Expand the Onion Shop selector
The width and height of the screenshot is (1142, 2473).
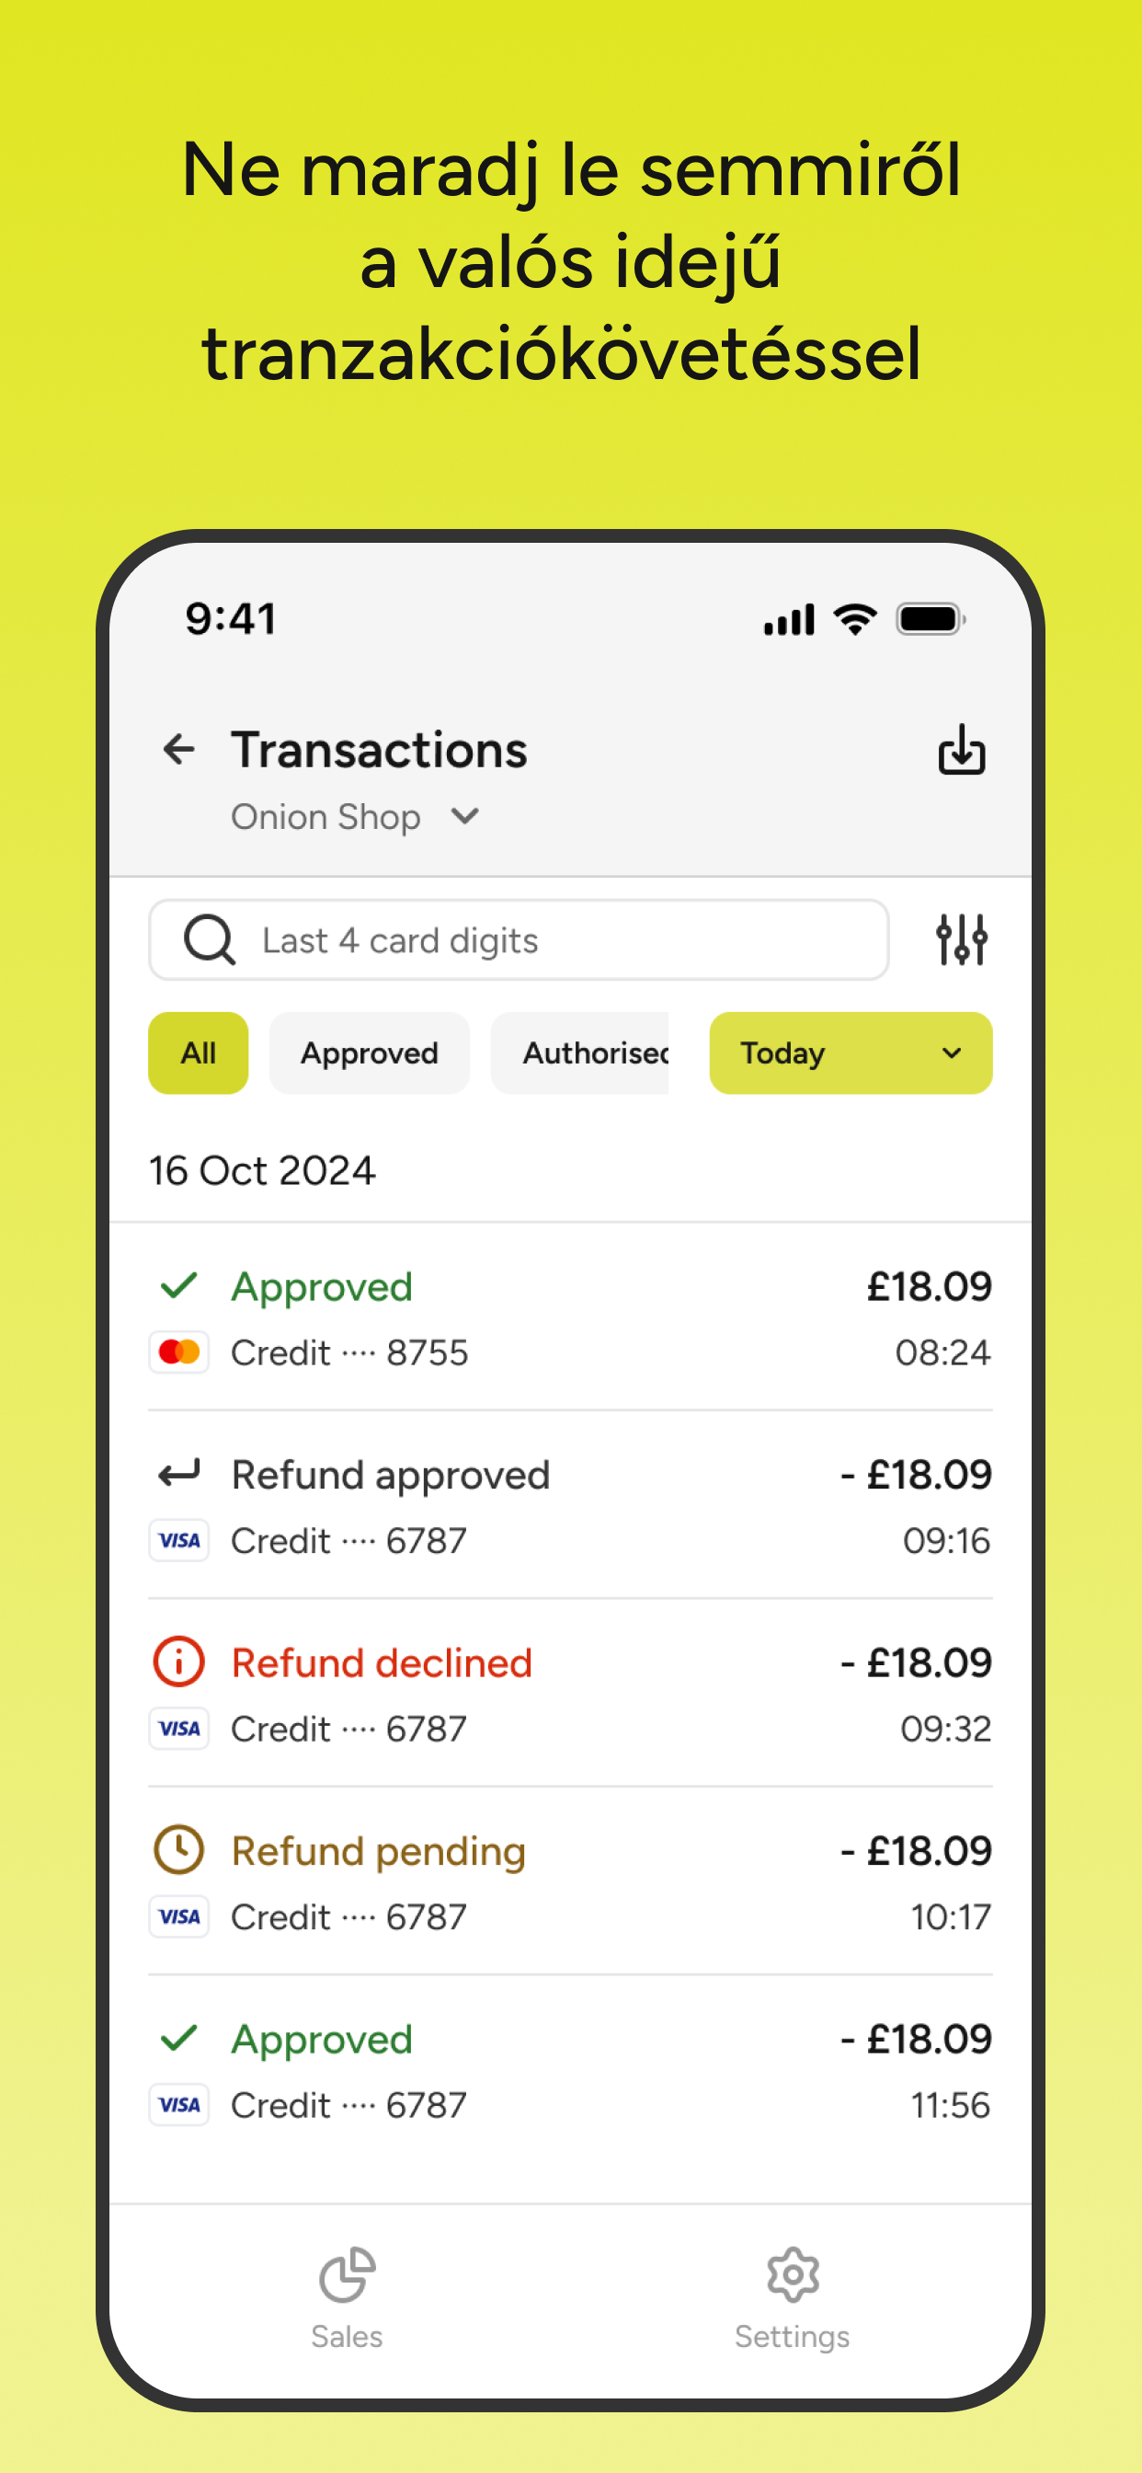[355, 817]
